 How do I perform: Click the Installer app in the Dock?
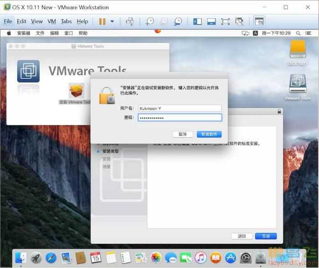261,258
